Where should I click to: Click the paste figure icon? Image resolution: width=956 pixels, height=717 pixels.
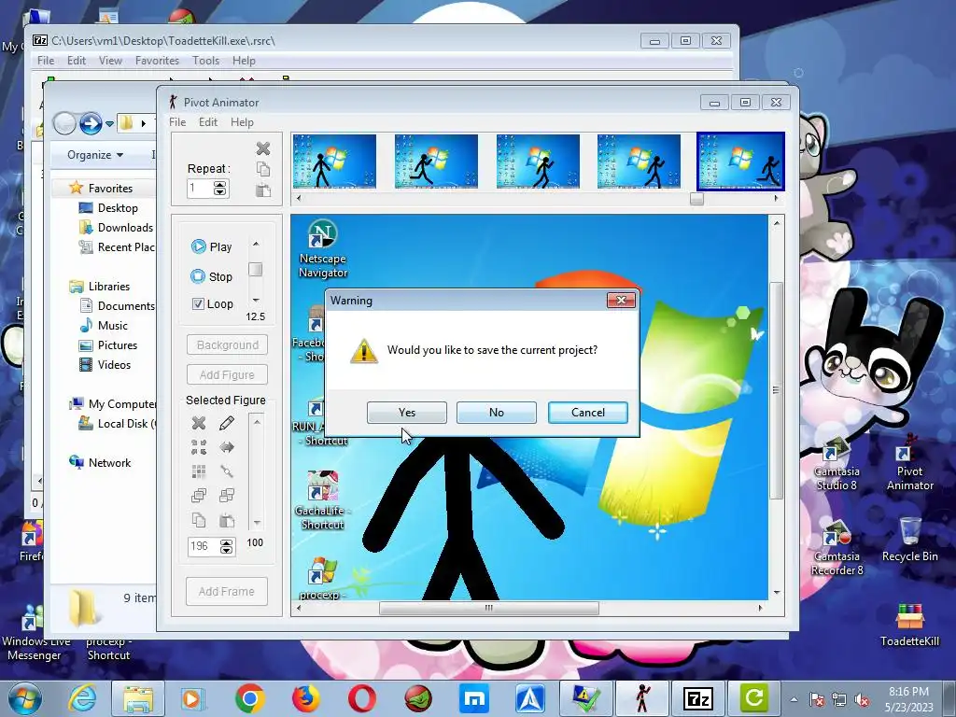click(x=227, y=521)
